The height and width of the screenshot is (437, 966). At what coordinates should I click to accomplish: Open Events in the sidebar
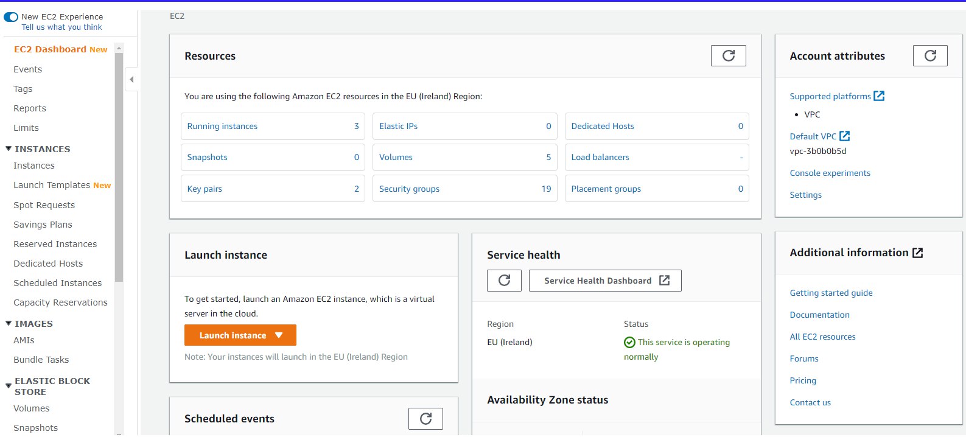(x=27, y=69)
